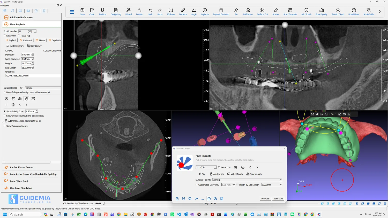388x218 pixels.
Task: Open the Add Scans tool
Action: (x=248, y=12)
